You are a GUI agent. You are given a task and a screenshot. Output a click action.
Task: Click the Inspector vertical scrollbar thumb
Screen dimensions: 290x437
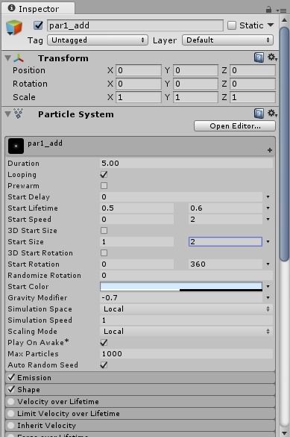pos(285,144)
